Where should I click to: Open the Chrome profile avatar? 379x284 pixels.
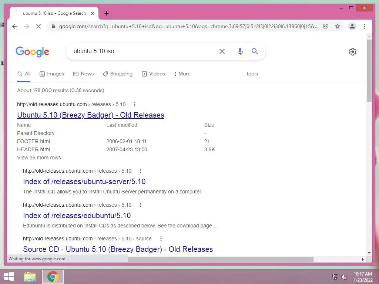pos(352,26)
